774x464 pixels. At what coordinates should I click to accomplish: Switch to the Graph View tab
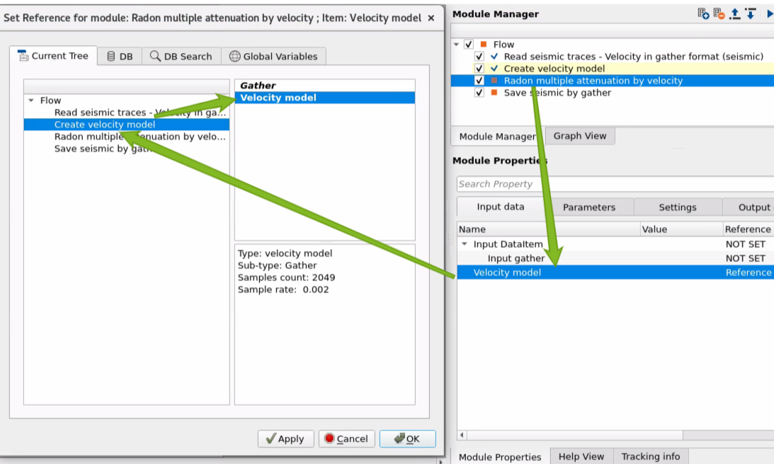tap(580, 136)
